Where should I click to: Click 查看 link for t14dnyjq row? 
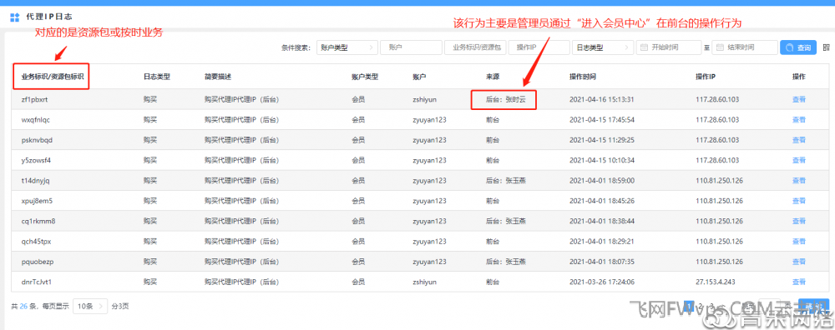point(799,180)
